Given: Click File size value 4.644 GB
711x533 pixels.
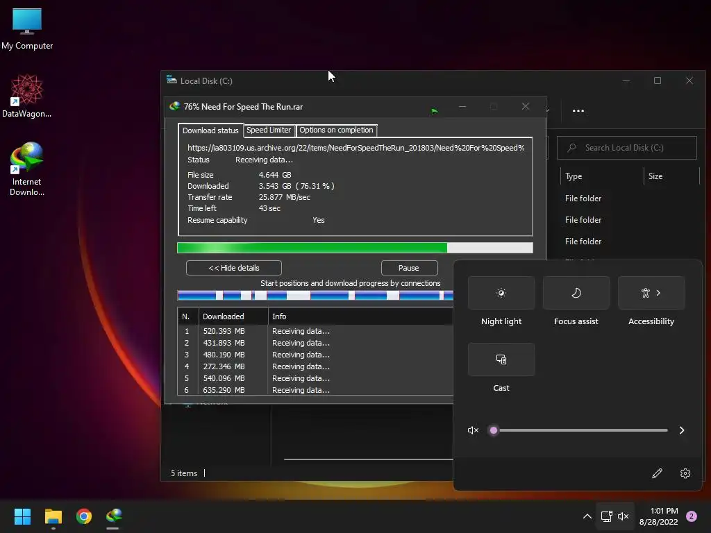Looking at the screenshot, I should tap(275, 175).
